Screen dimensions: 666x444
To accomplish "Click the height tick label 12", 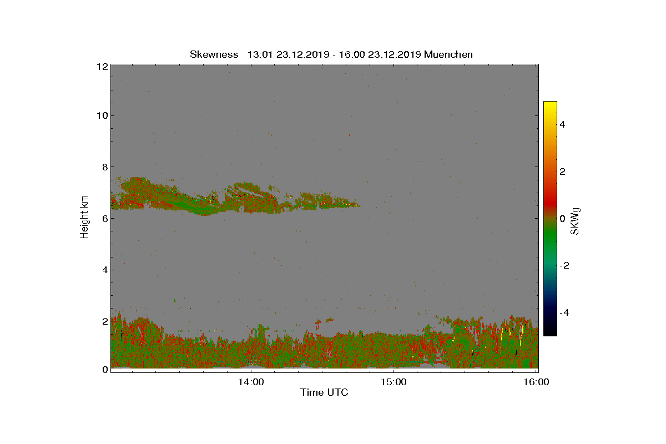I will point(102,67).
